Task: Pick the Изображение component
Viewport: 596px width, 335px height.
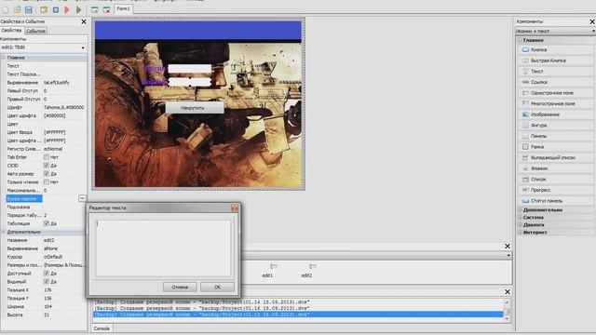Action: click(x=556, y=114)
